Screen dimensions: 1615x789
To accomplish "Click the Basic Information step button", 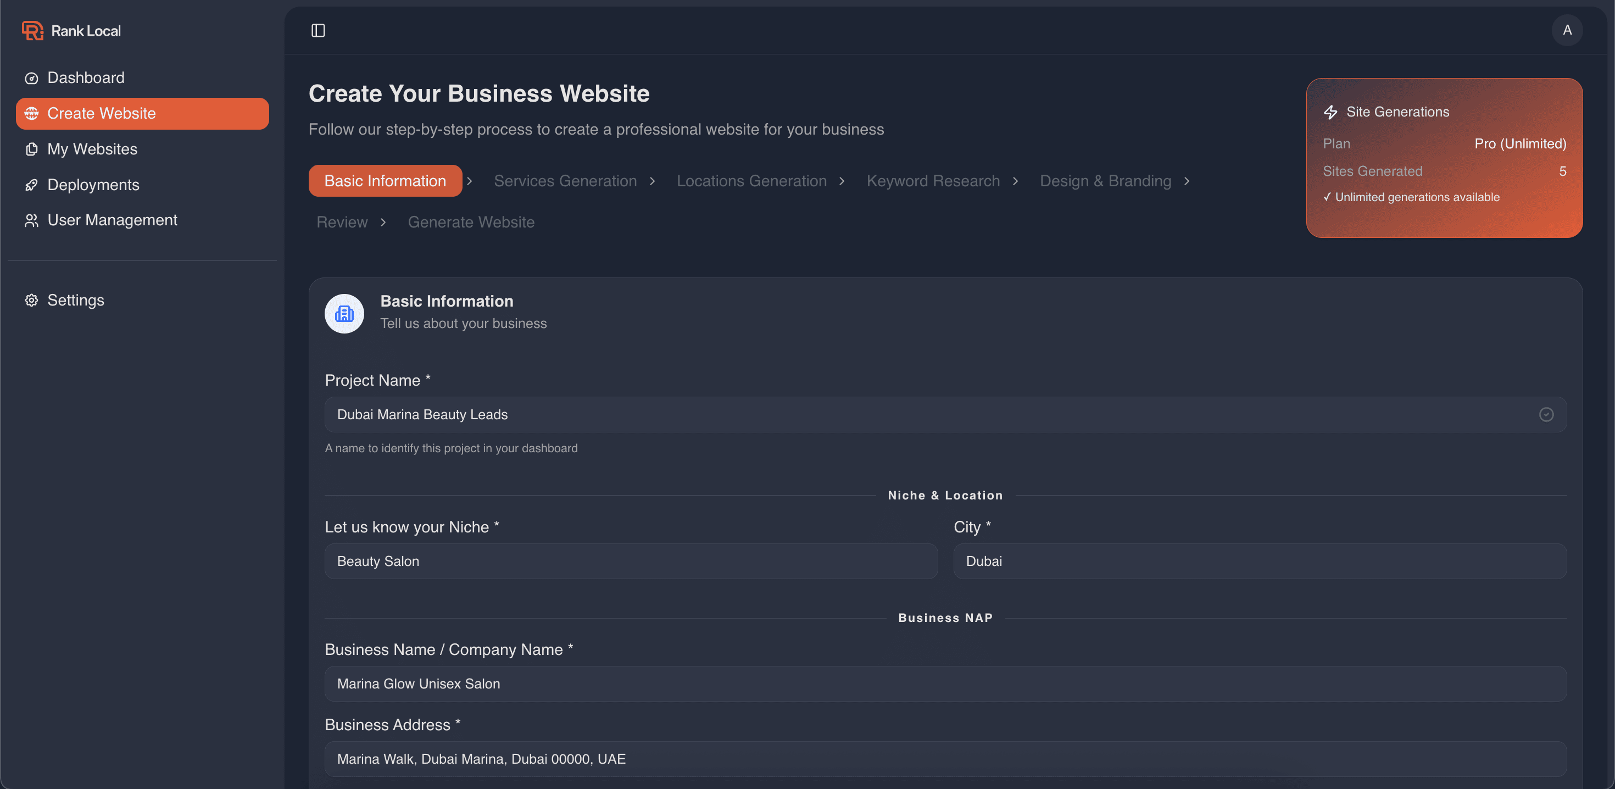I will tap(385, 181).
